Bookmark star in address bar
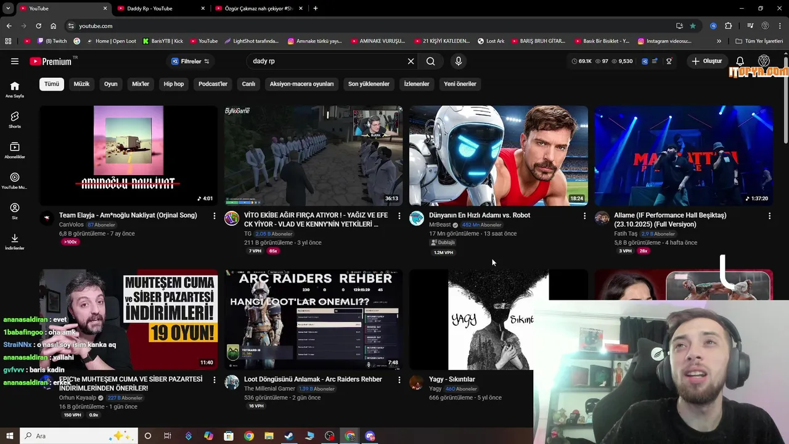 pos(693,26)
